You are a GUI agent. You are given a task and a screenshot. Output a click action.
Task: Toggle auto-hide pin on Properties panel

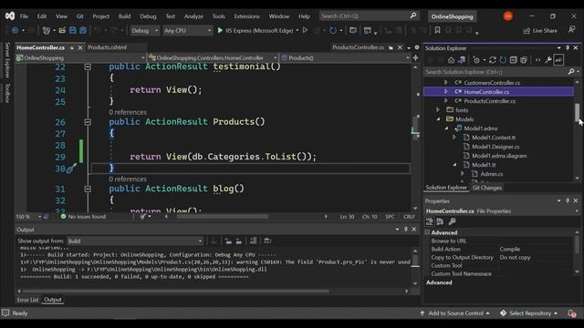tap(568, 200)
